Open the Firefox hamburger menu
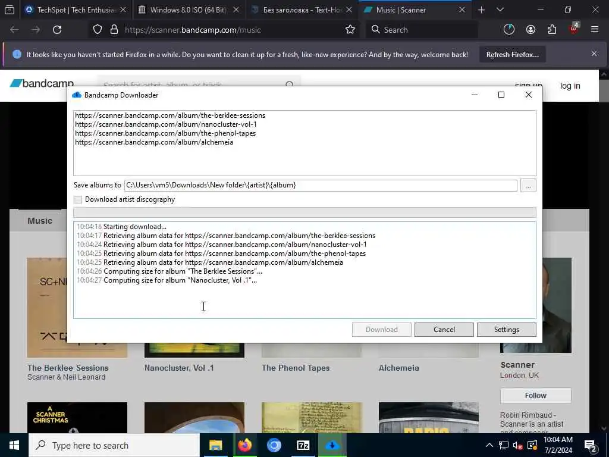 (595, 30)
